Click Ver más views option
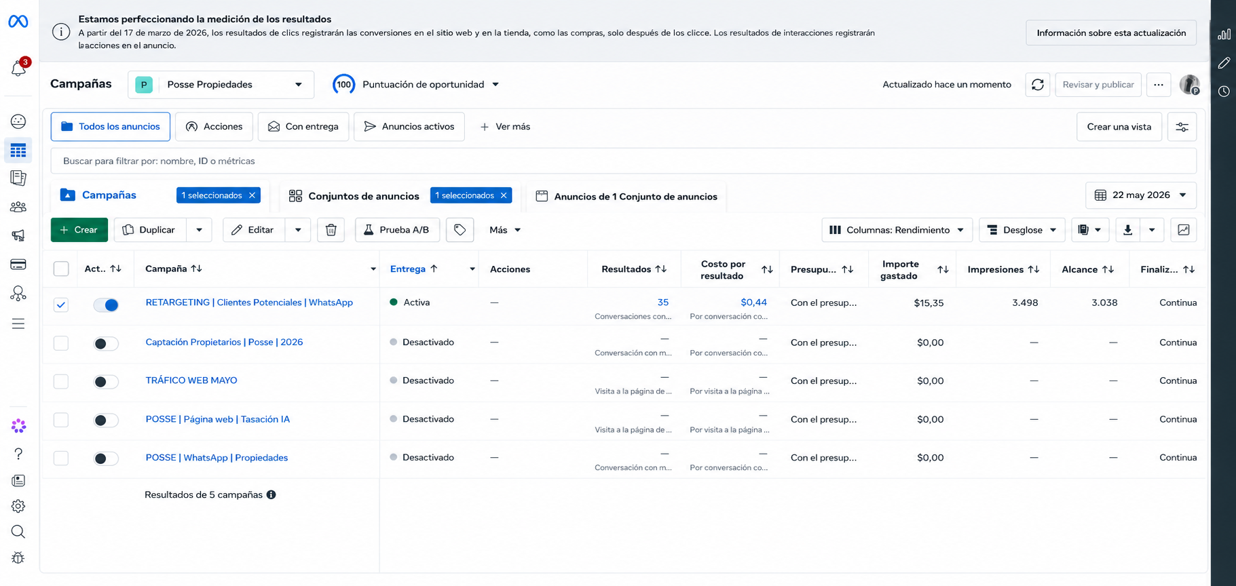 (505, 127)
